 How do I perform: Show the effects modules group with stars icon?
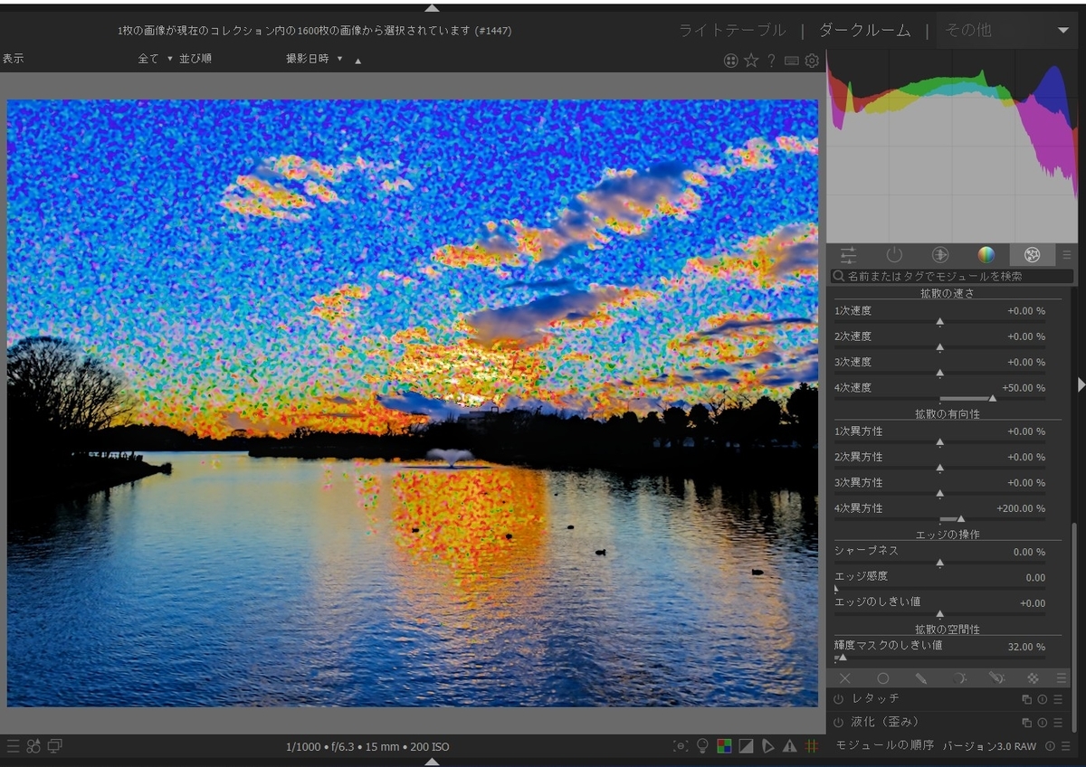1032,255
